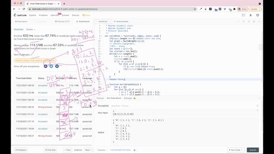Open the Problems list button
The height and width of the screenshot is (154, 274).
[x=21, y=150]
